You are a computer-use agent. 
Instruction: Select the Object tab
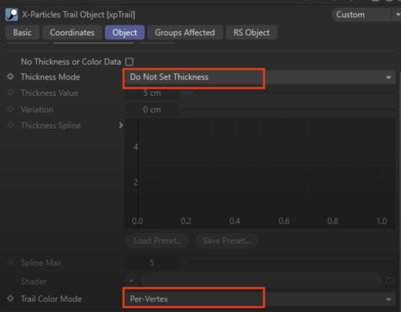click(x=125, y=32)
